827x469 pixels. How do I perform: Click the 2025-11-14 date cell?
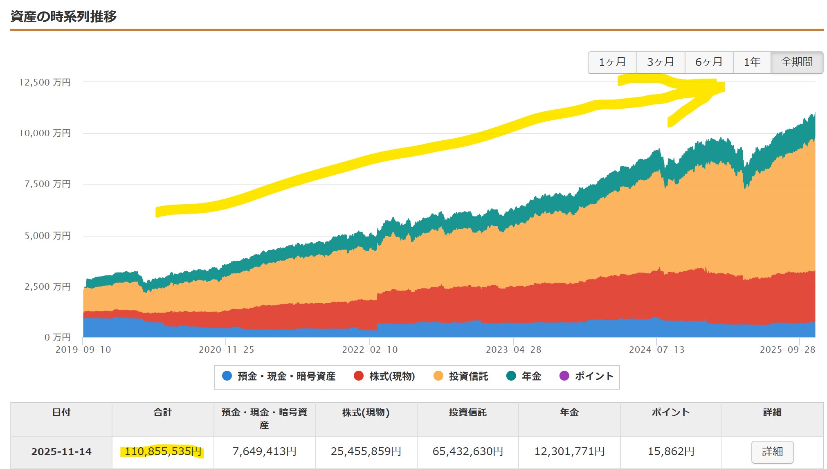coord(61,451)
